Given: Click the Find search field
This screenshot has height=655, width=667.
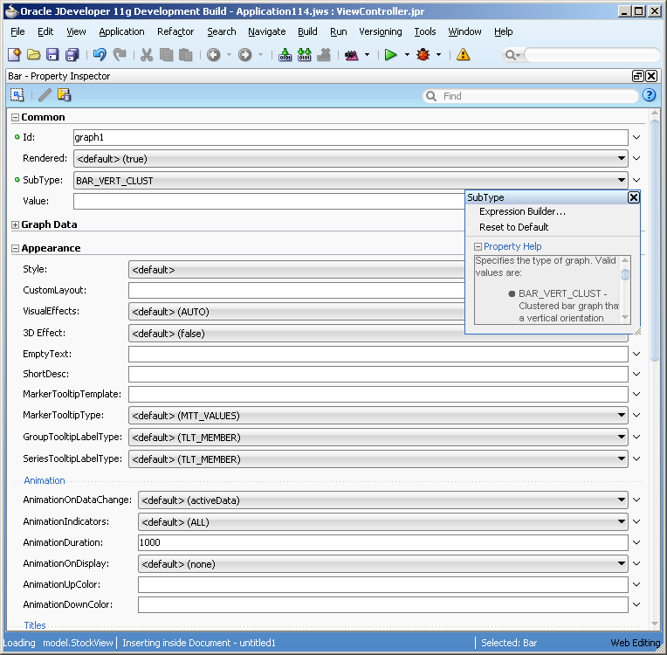Looking at the screenshot, I should (532, 96).
